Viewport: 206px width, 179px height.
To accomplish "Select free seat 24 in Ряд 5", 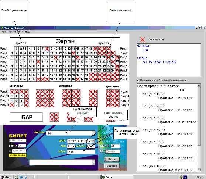I will point(113,66).
